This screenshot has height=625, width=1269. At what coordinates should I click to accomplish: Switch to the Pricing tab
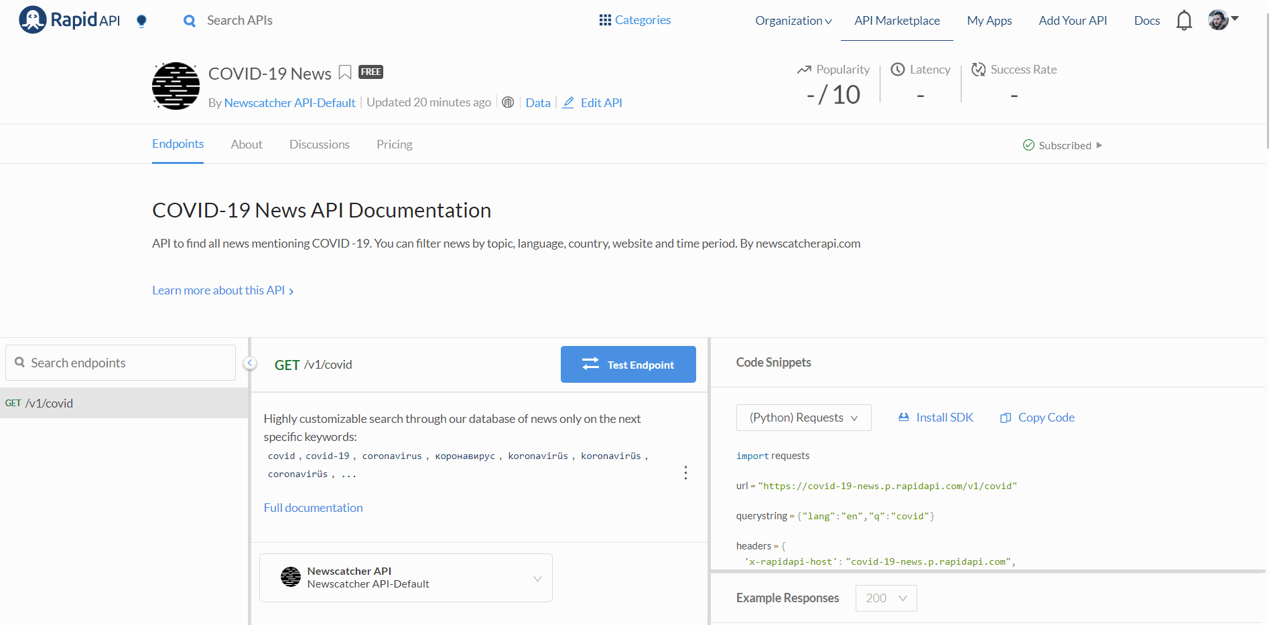click(x=395, y=145)
